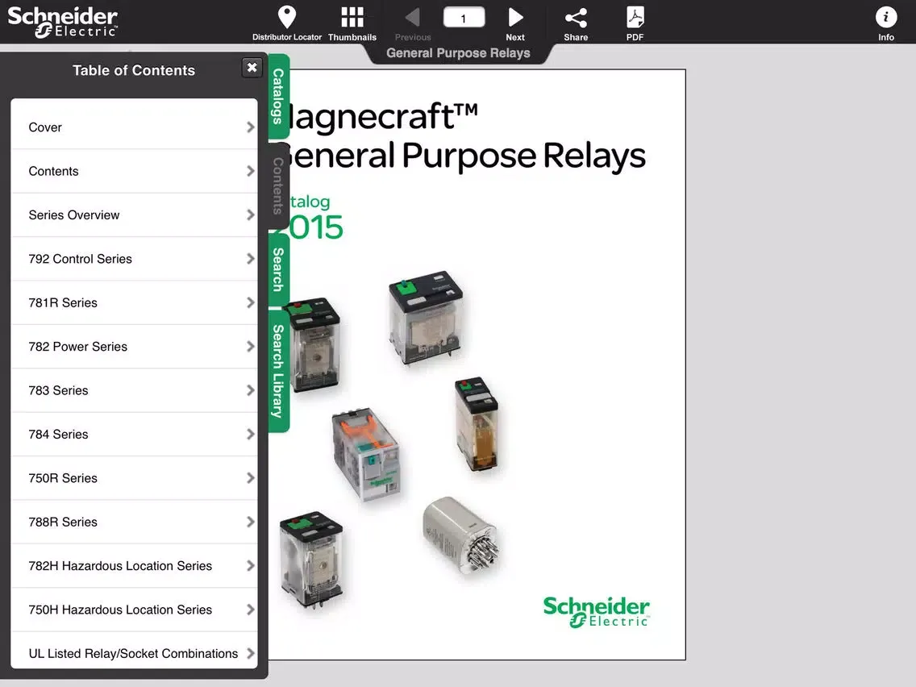The width and height of the screenshot is (916, 687).
Task: Go to Series Overview section
Action: coord(134,215)
